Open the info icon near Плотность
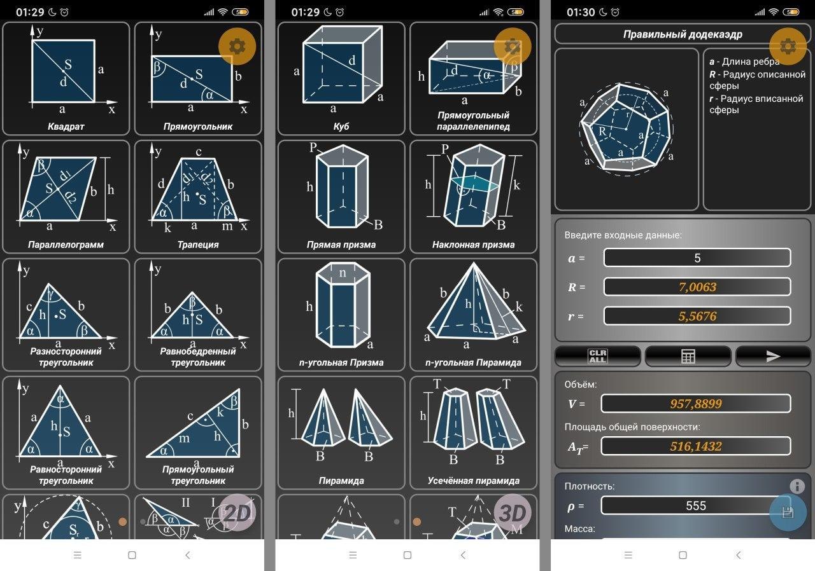Image resolution: width=815 pixels, height=571 pixels. coord(797,486)
